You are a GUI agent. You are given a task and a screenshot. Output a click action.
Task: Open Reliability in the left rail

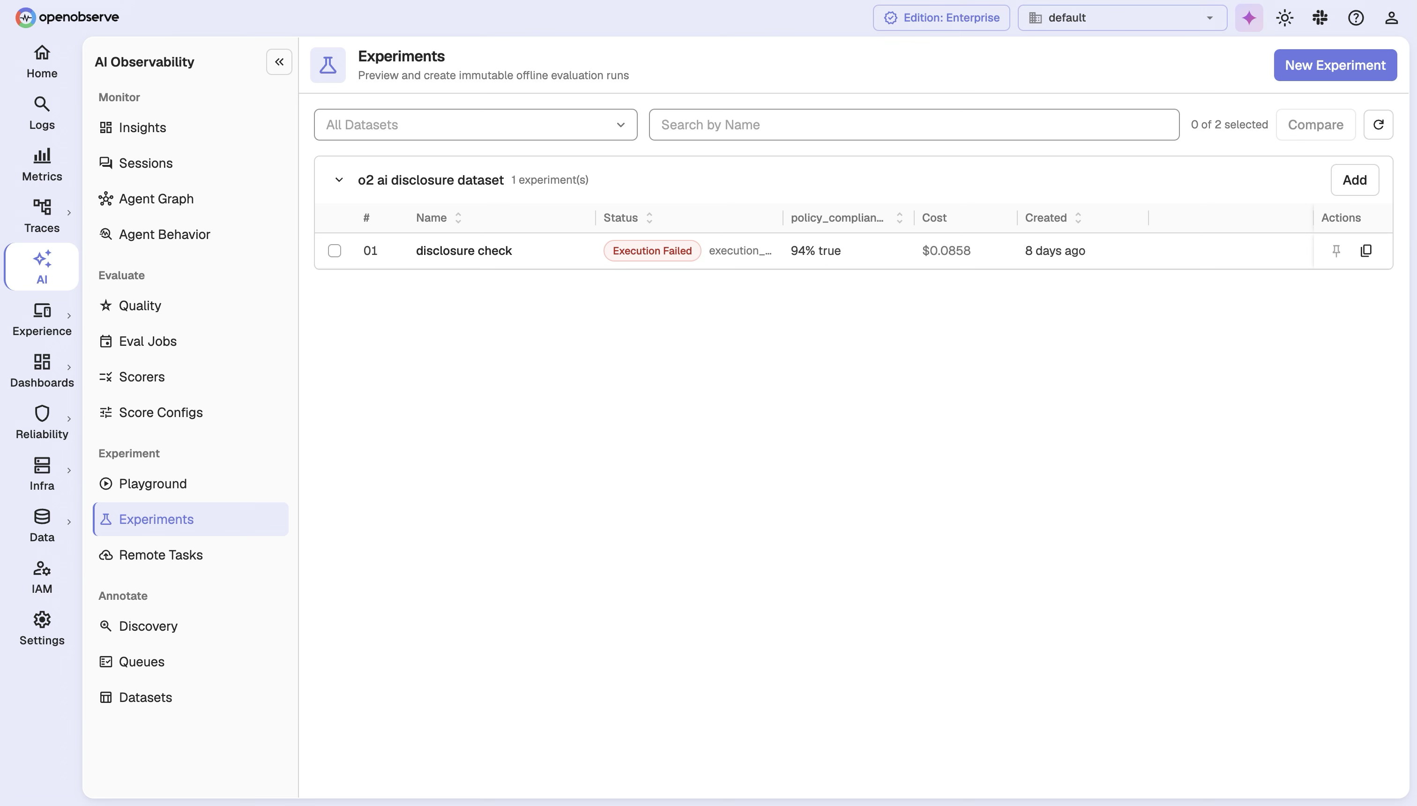[42, 422]
